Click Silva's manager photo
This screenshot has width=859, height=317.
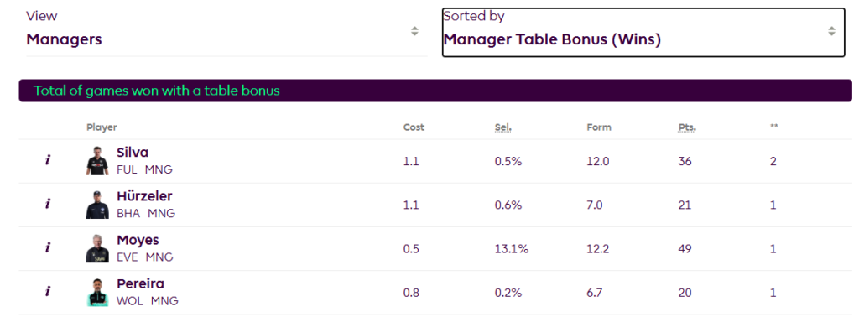[97, 161]
